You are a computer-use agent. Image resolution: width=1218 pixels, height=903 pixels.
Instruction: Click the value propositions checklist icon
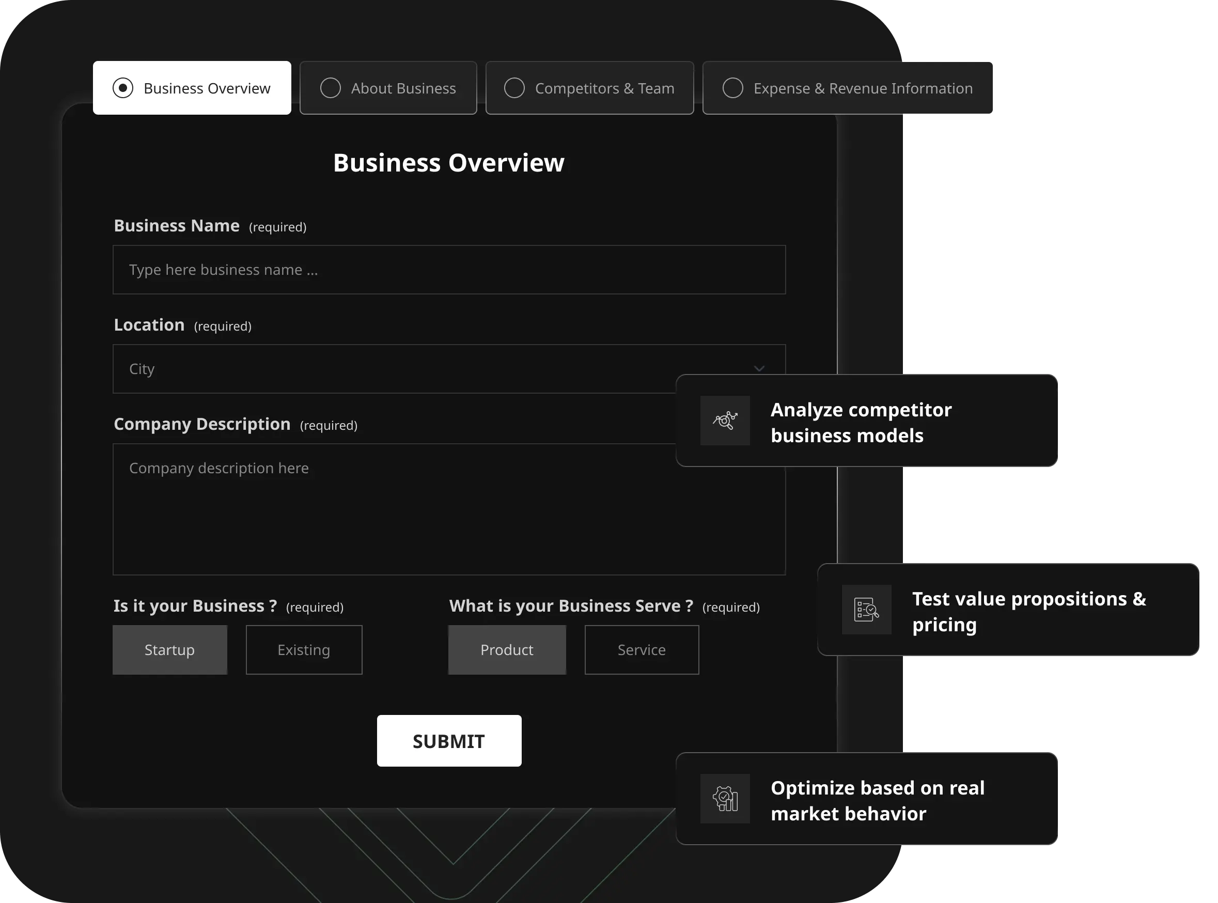coord(866,610)
